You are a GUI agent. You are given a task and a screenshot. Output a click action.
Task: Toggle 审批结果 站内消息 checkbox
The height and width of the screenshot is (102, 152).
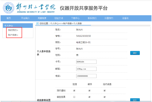point(105,97)
